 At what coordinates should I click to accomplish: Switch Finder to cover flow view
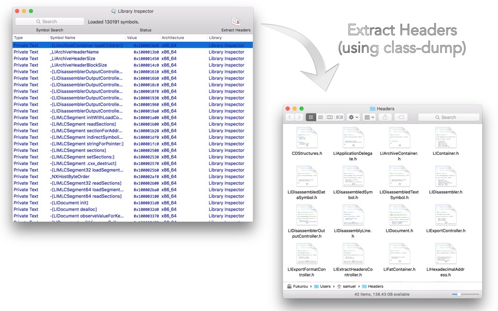click(340, 117)
